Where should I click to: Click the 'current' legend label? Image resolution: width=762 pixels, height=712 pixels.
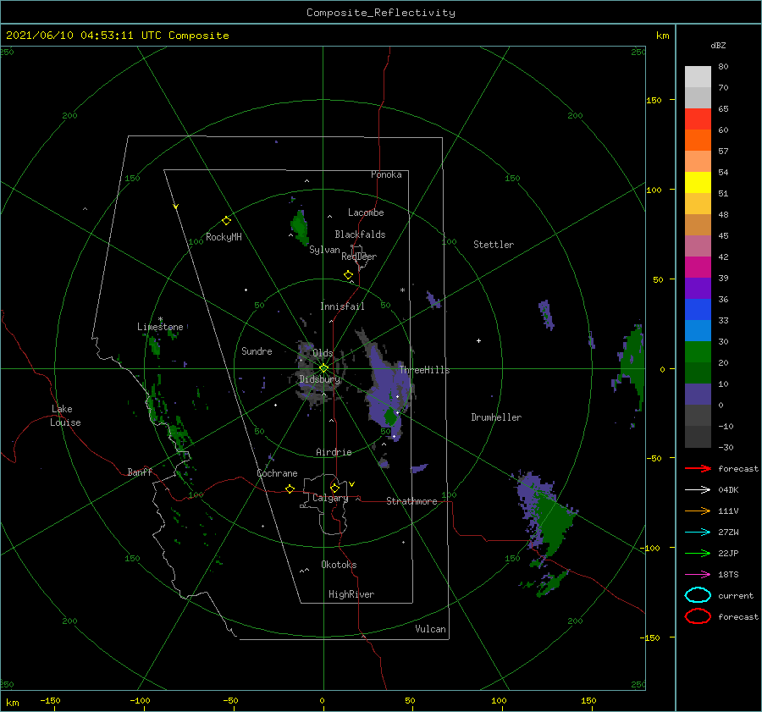tap(736, 595)
